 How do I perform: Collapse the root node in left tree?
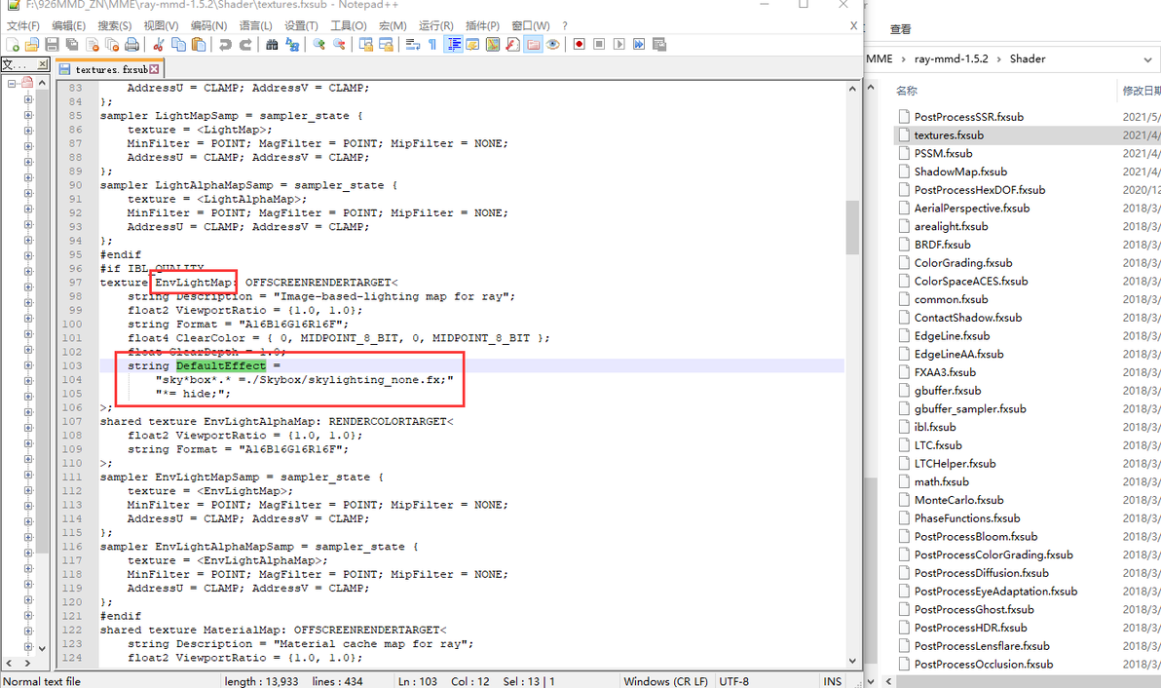tap(12, 83)
